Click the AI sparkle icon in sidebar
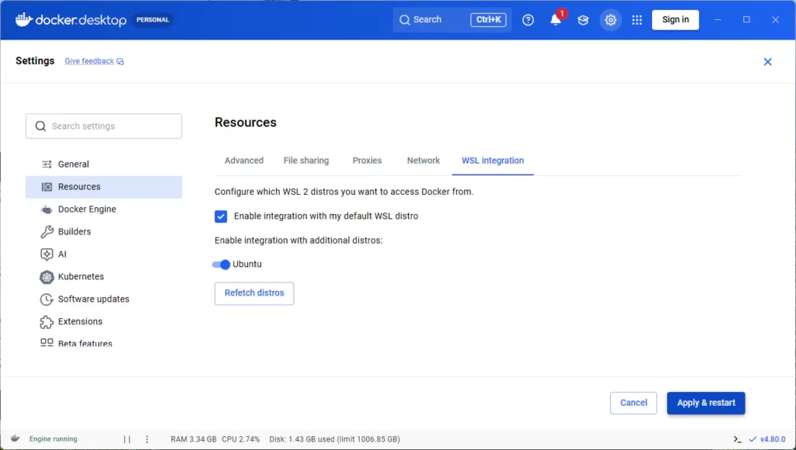Screen dimensions: 796x450 pos(47,254)
